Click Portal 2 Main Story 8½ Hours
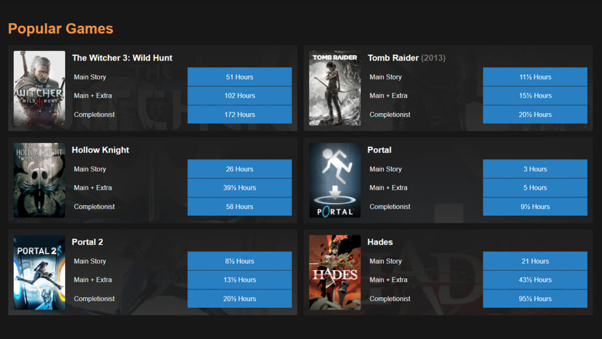Image resolution: width=602 pixels, height=339 pixels. (240, 261)
